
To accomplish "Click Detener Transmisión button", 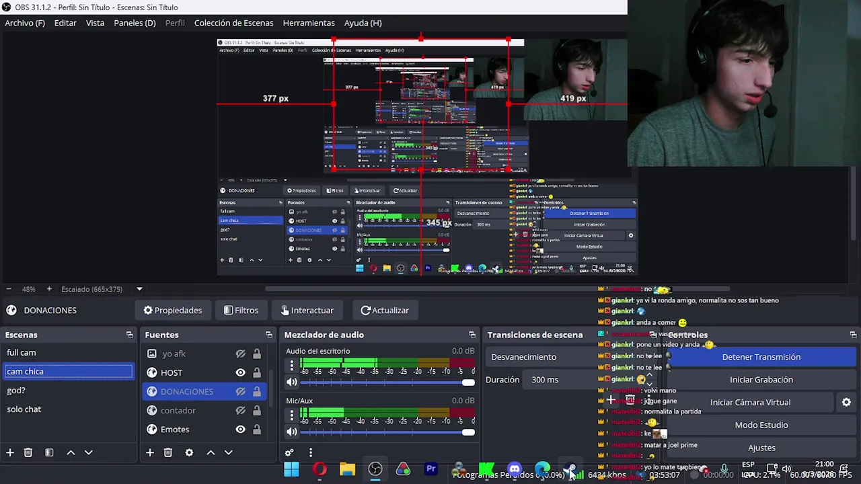I will (761, 357).
